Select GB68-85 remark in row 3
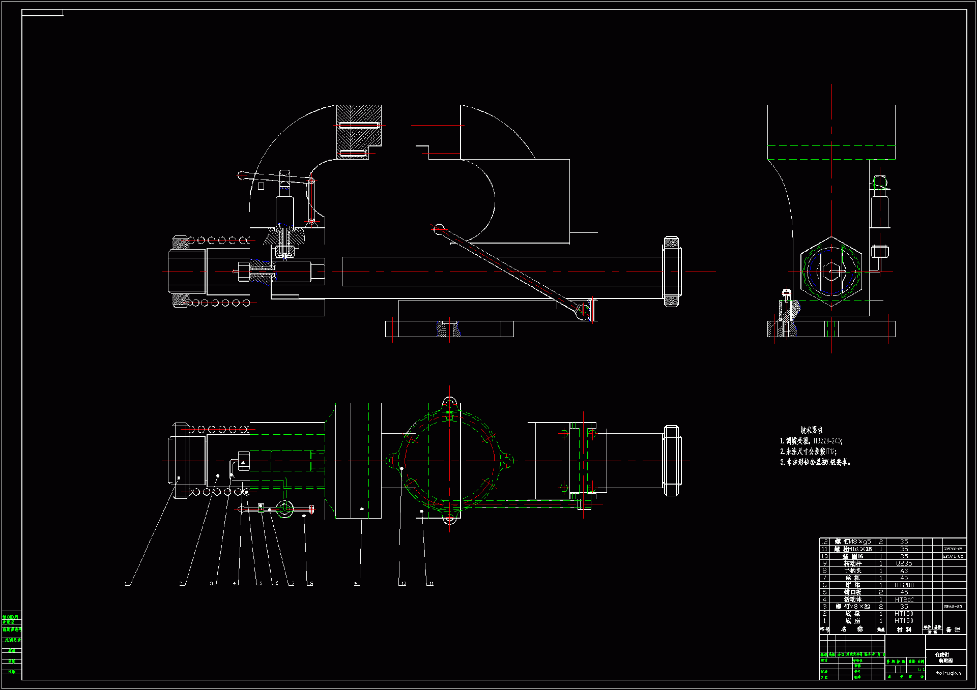The width and height of the screenshot is (977, 690). point(952,607)
